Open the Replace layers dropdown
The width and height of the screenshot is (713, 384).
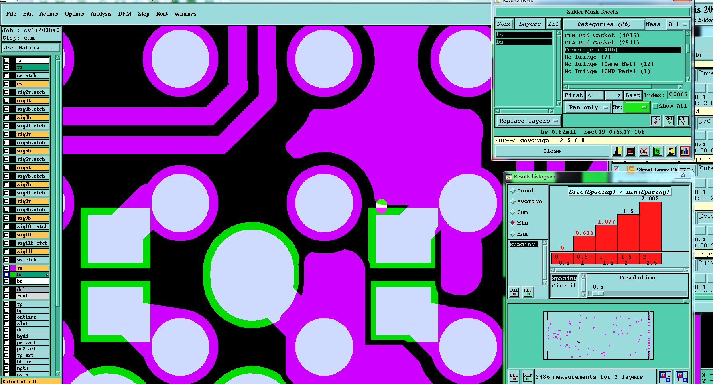point(528,121)
